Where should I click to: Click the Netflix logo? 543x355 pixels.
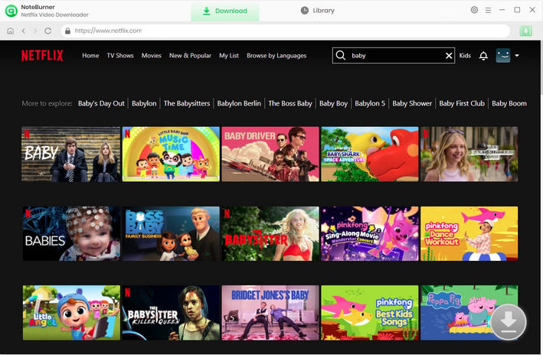42,55
